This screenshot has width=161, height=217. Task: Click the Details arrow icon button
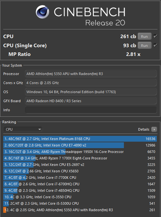point(154,129)
